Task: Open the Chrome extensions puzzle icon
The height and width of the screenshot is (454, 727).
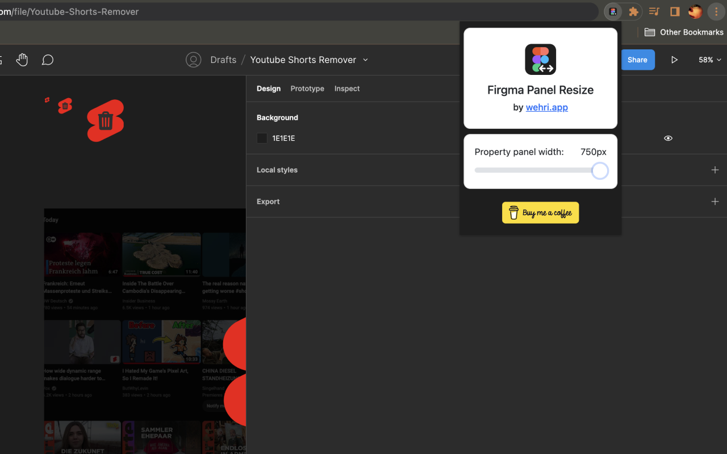Action: (633, 11)
